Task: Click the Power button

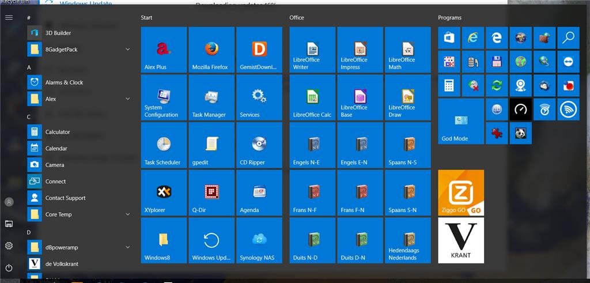Action: [x=9, y=268]
